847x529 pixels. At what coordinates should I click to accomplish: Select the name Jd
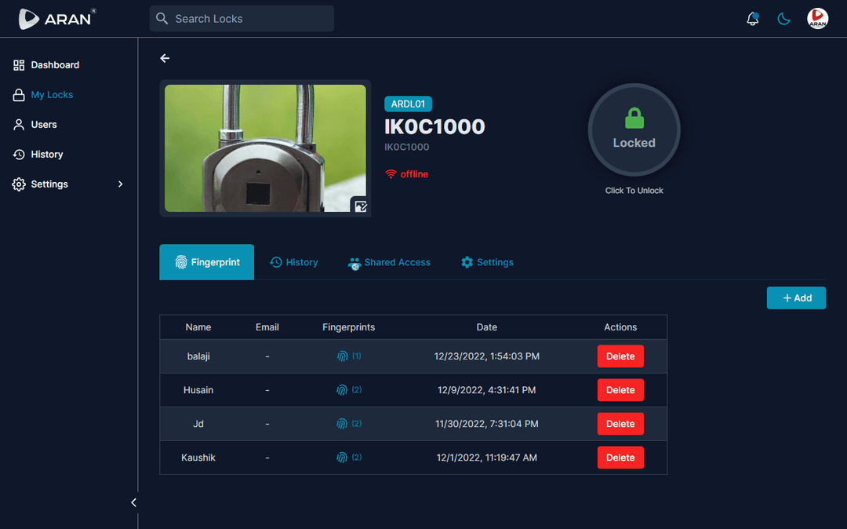[198, 424]
